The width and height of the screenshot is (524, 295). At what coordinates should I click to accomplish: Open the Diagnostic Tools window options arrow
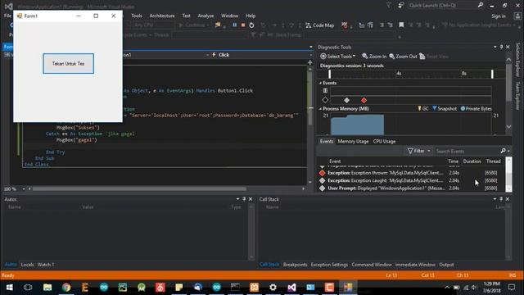tap(495, 48)
